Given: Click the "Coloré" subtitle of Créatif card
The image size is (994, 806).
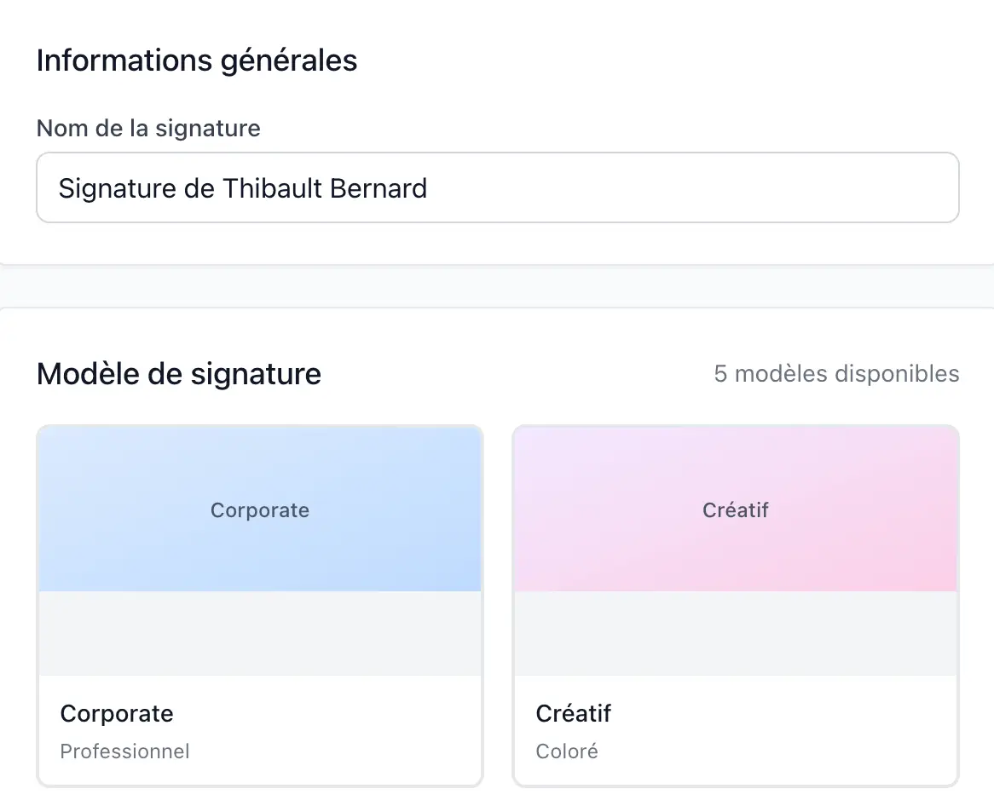Looking at the screenshot, I should (x=567, y=751).
